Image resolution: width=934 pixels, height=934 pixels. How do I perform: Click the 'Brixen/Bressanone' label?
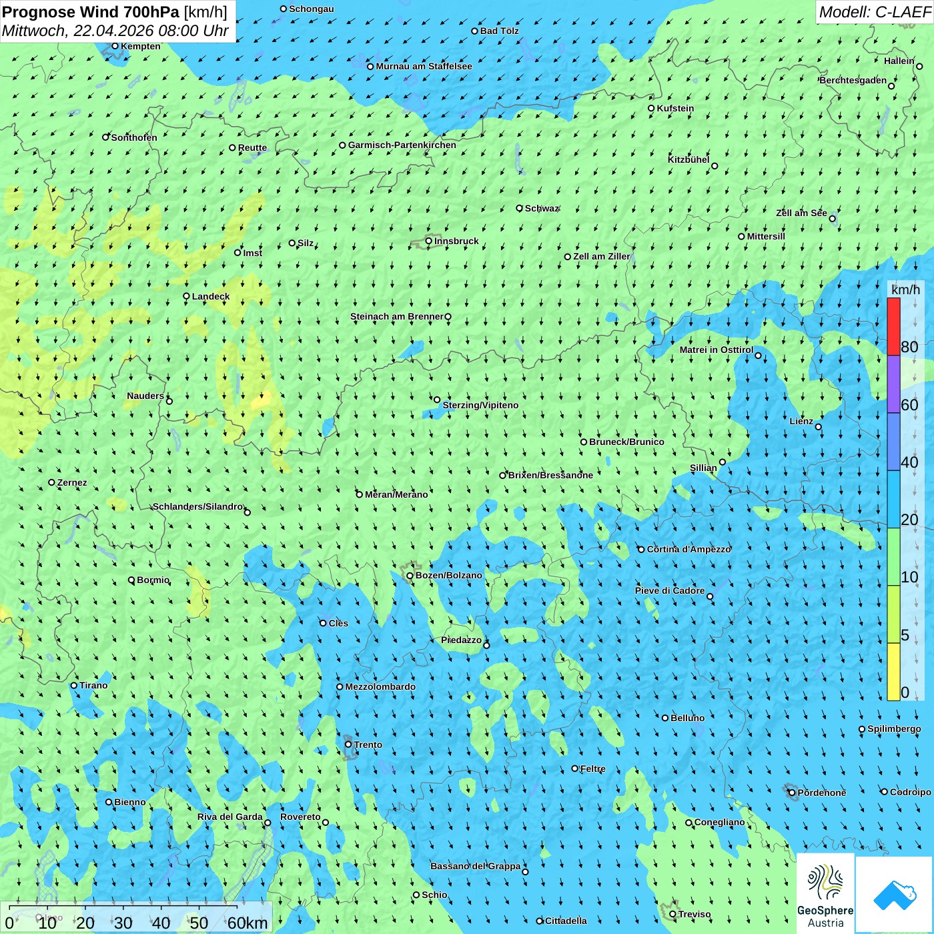[550, 475]
